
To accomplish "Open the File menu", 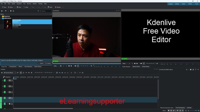I will click(2, 4).
